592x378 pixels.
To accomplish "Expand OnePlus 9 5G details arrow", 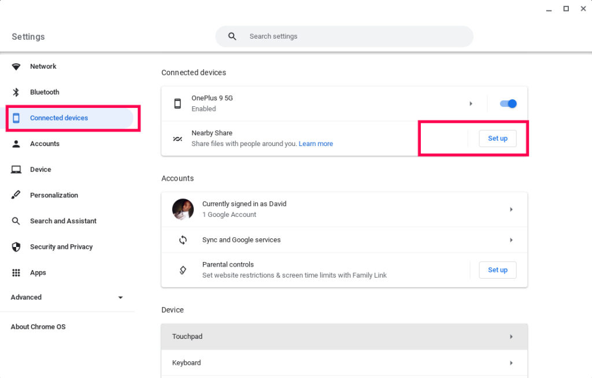I will 471,104.
